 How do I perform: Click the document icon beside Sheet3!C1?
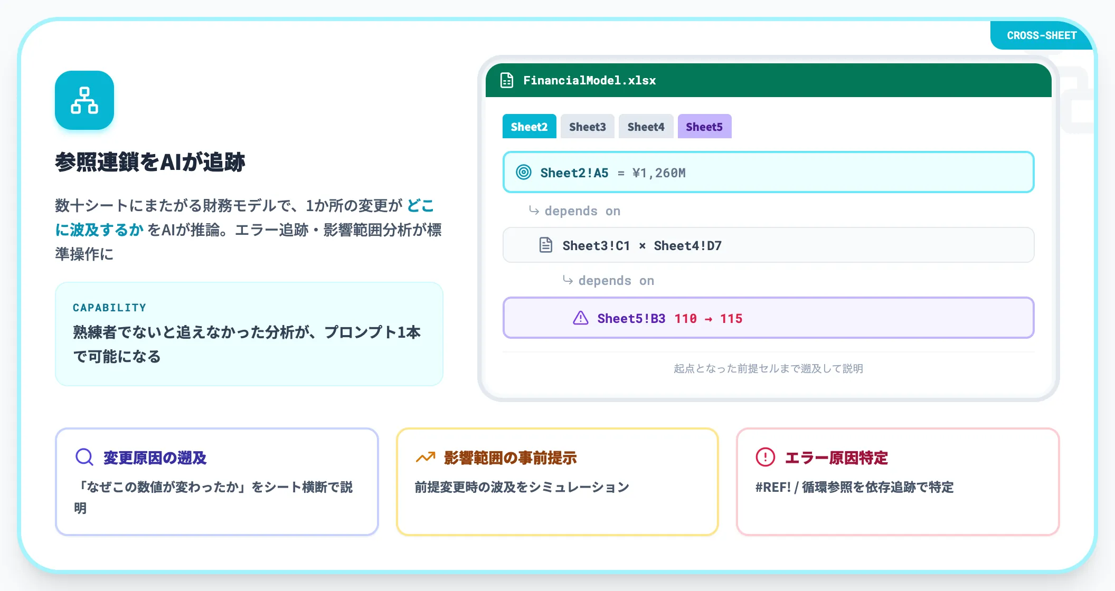(546, 245)
